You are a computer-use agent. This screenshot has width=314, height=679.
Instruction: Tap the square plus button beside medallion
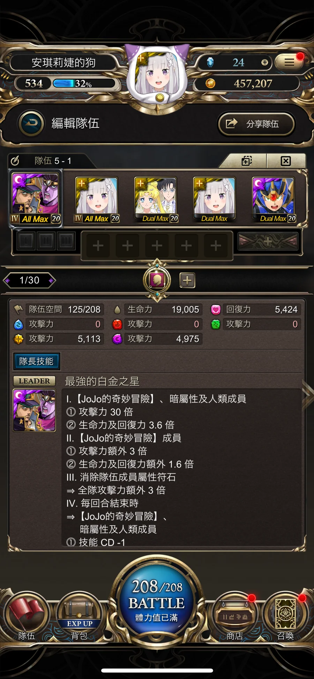187,280
